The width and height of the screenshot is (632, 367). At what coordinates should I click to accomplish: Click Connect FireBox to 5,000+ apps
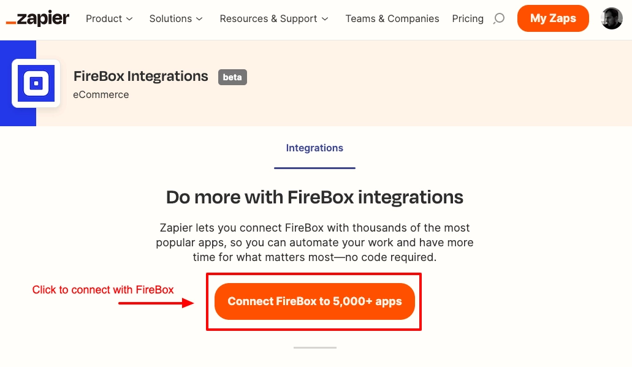coord(314,301)
